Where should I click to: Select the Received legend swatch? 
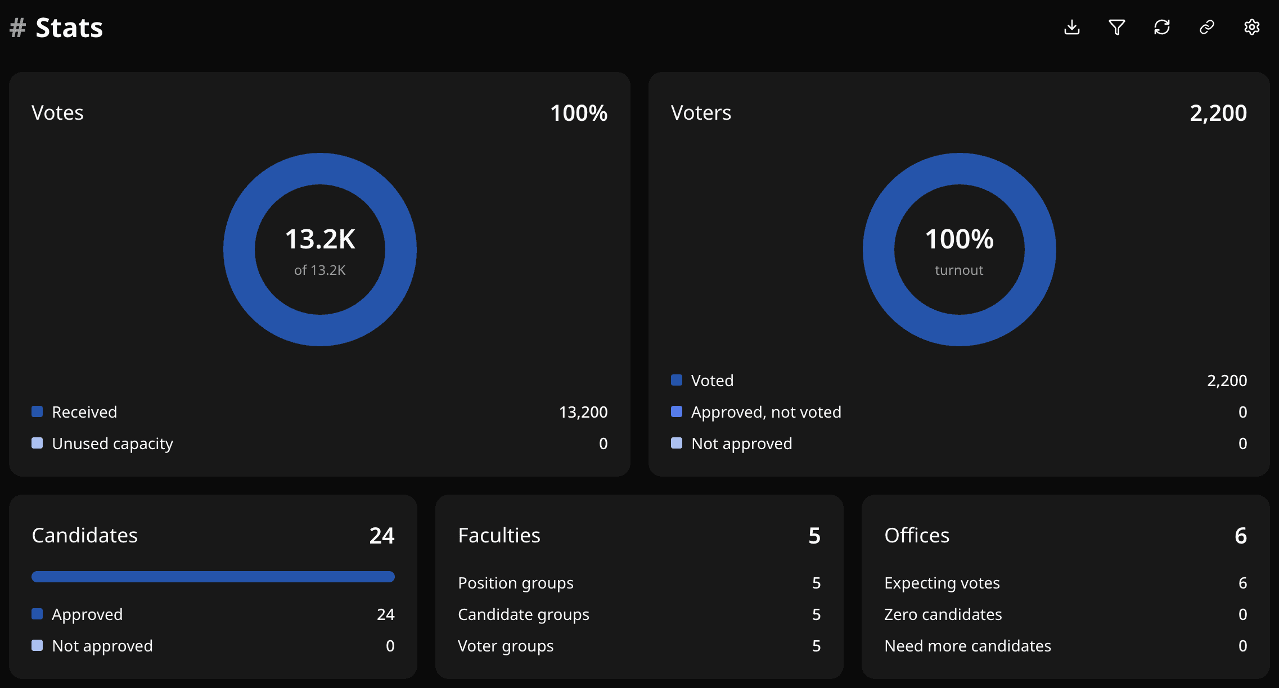click(x=37, y=411)
